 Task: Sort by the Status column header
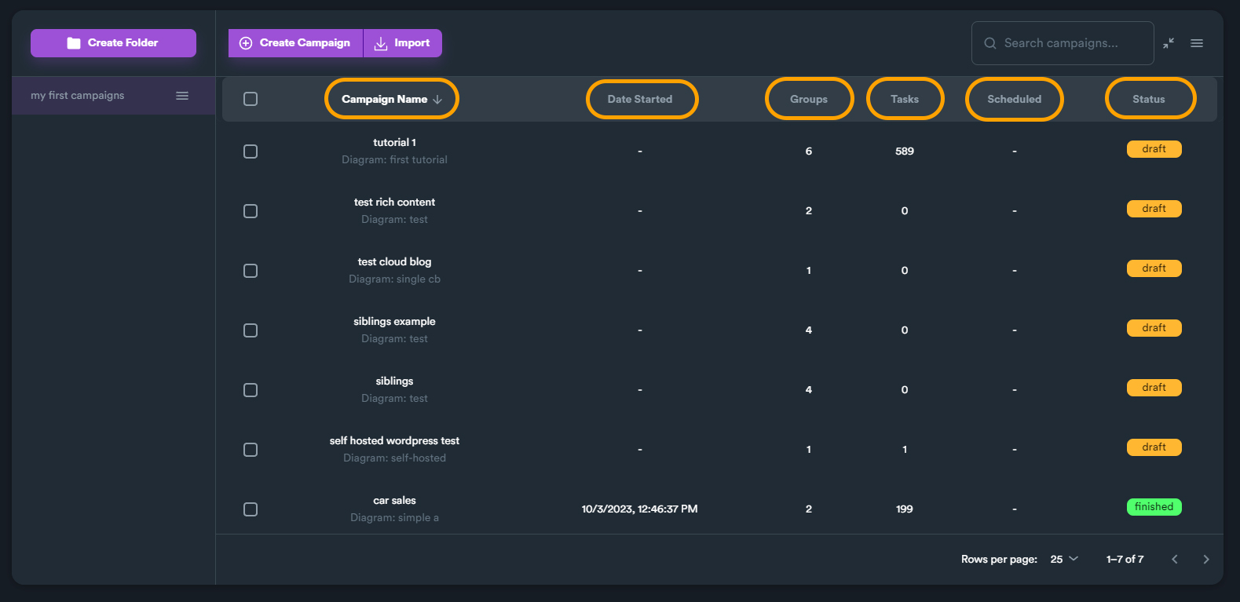(x=1149, y=100)
